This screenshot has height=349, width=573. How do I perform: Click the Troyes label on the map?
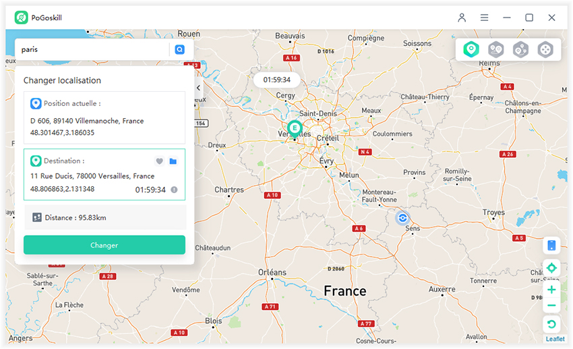point(493,212)
